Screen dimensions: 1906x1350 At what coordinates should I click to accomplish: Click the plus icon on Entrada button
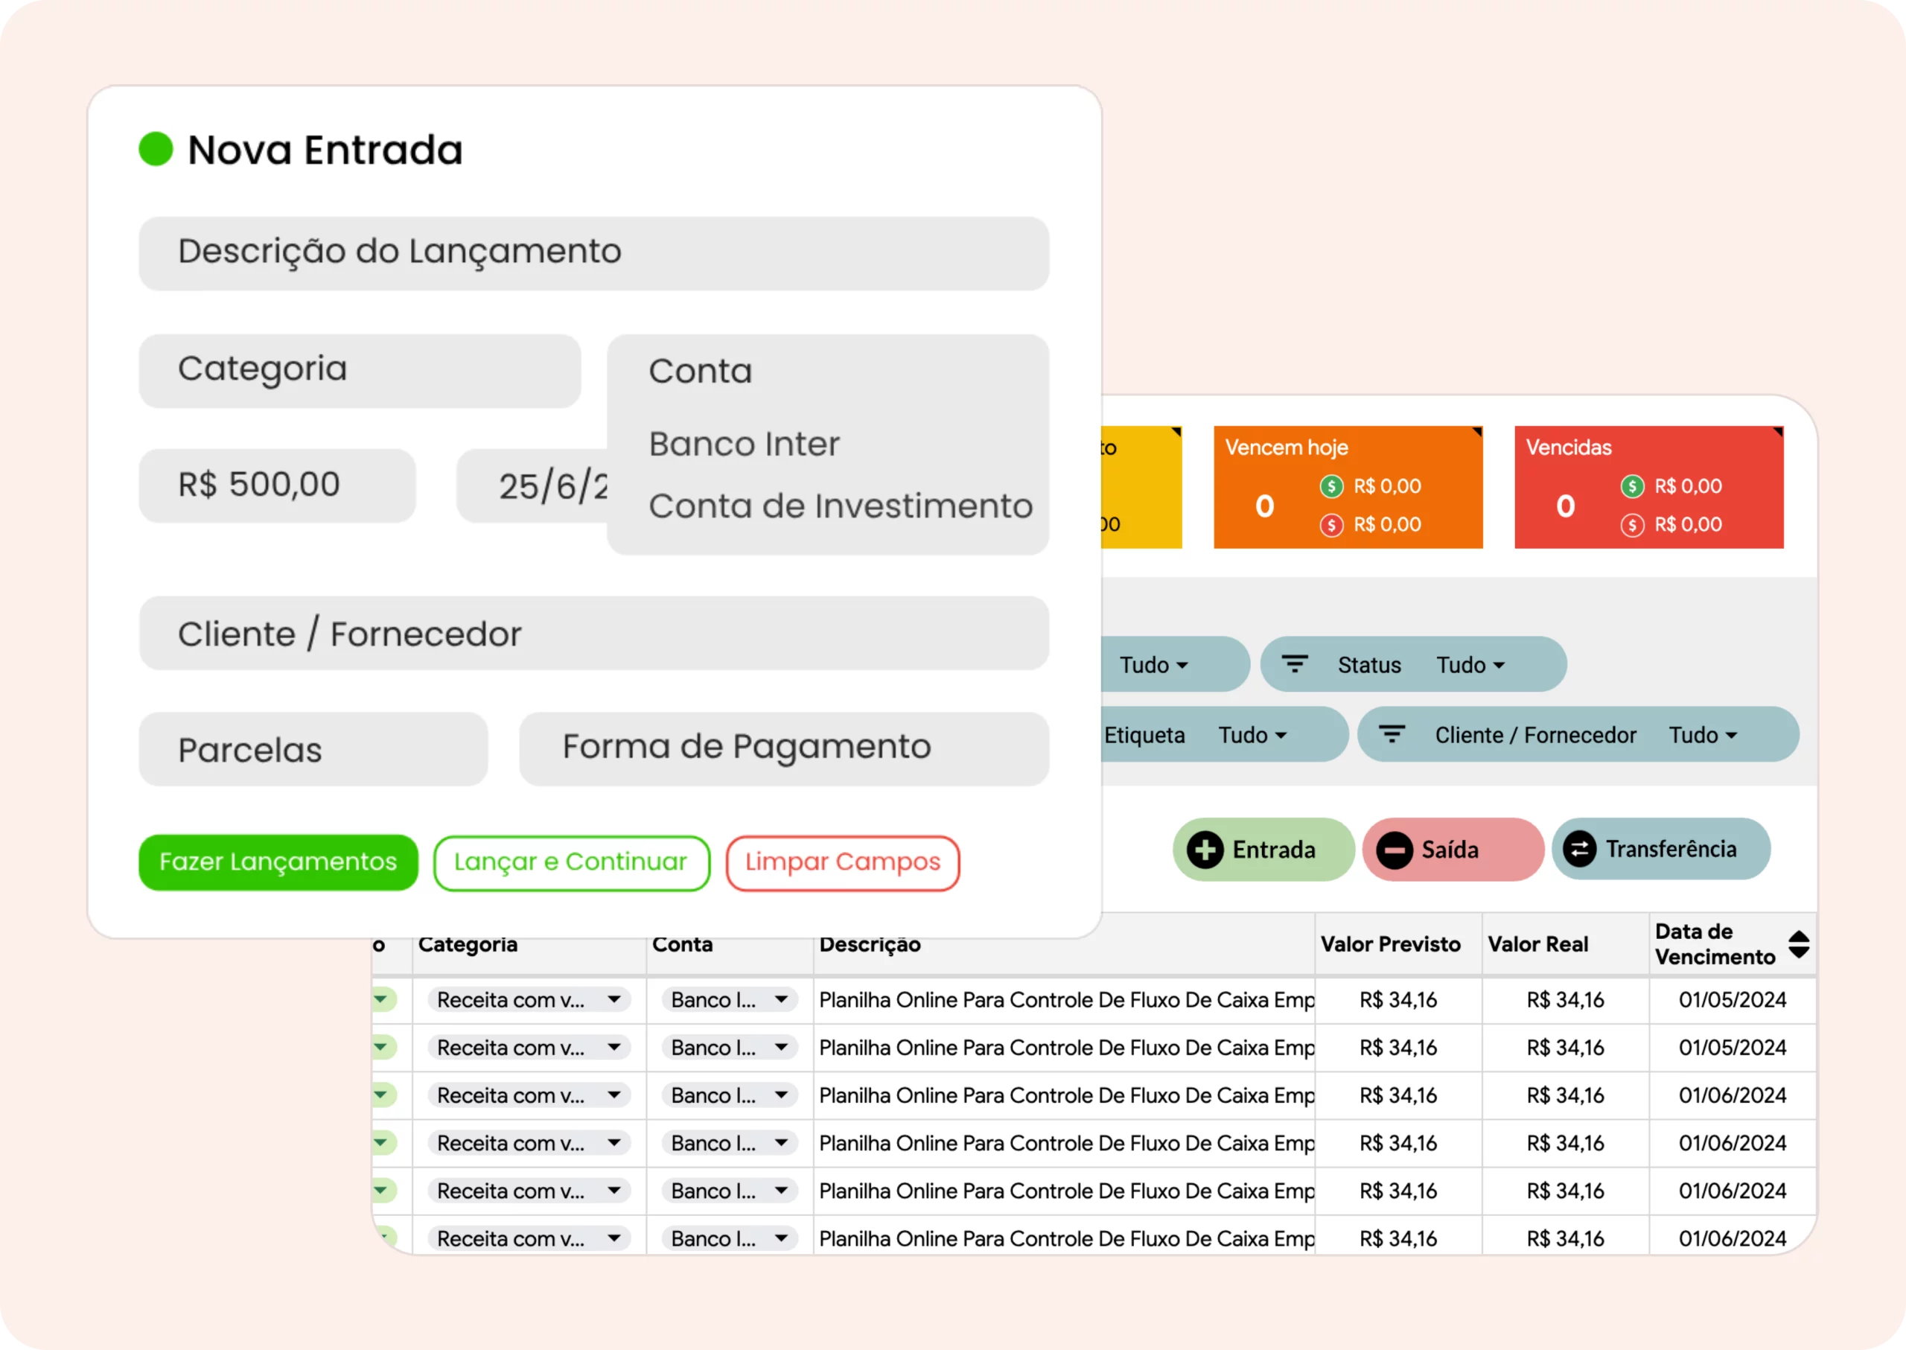pos(1205,850)
